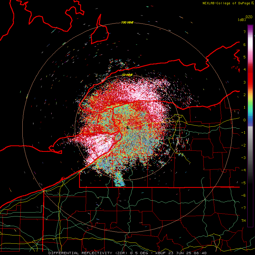Select the 50 NMI range ring label
255x255 pixels.
(127, 75)
